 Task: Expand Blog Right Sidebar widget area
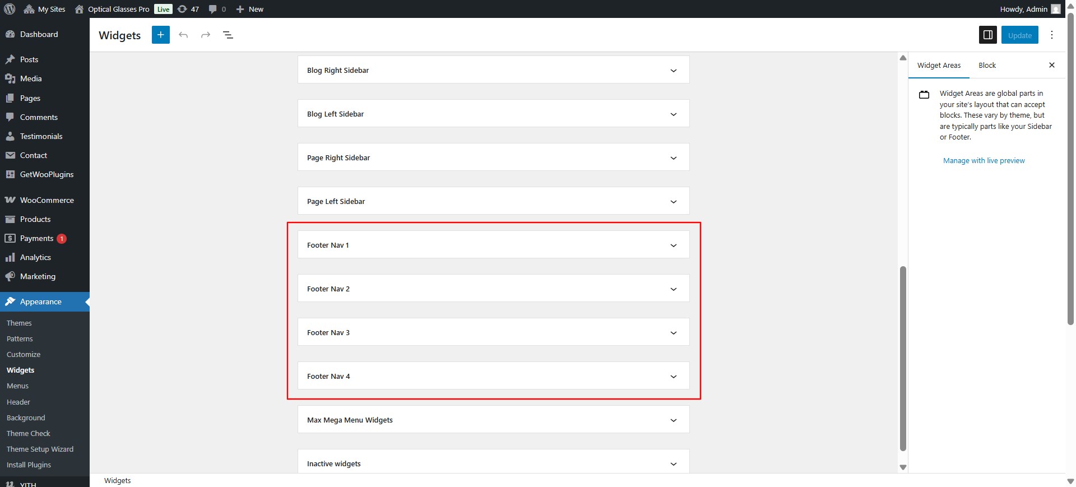(493, 70)
